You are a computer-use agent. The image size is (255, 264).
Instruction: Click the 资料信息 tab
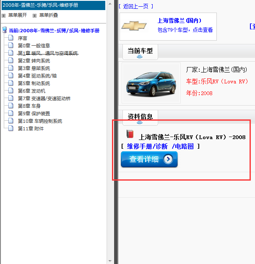(140, 117)
